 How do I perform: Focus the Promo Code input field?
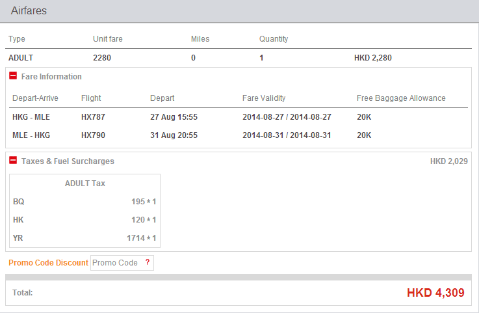(x=116, y=262)
